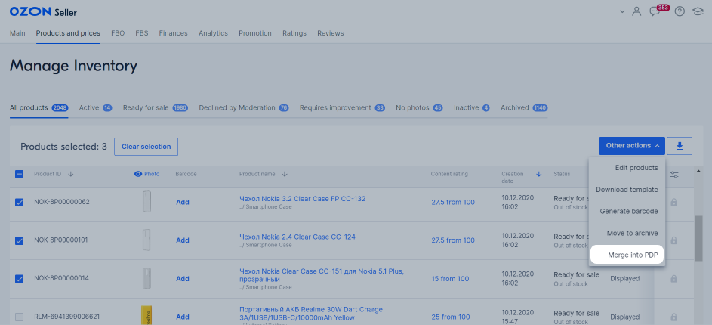
Task: Uncheck the NOK-8P00000062 product checkbox
Action: [x=19, y=203]
